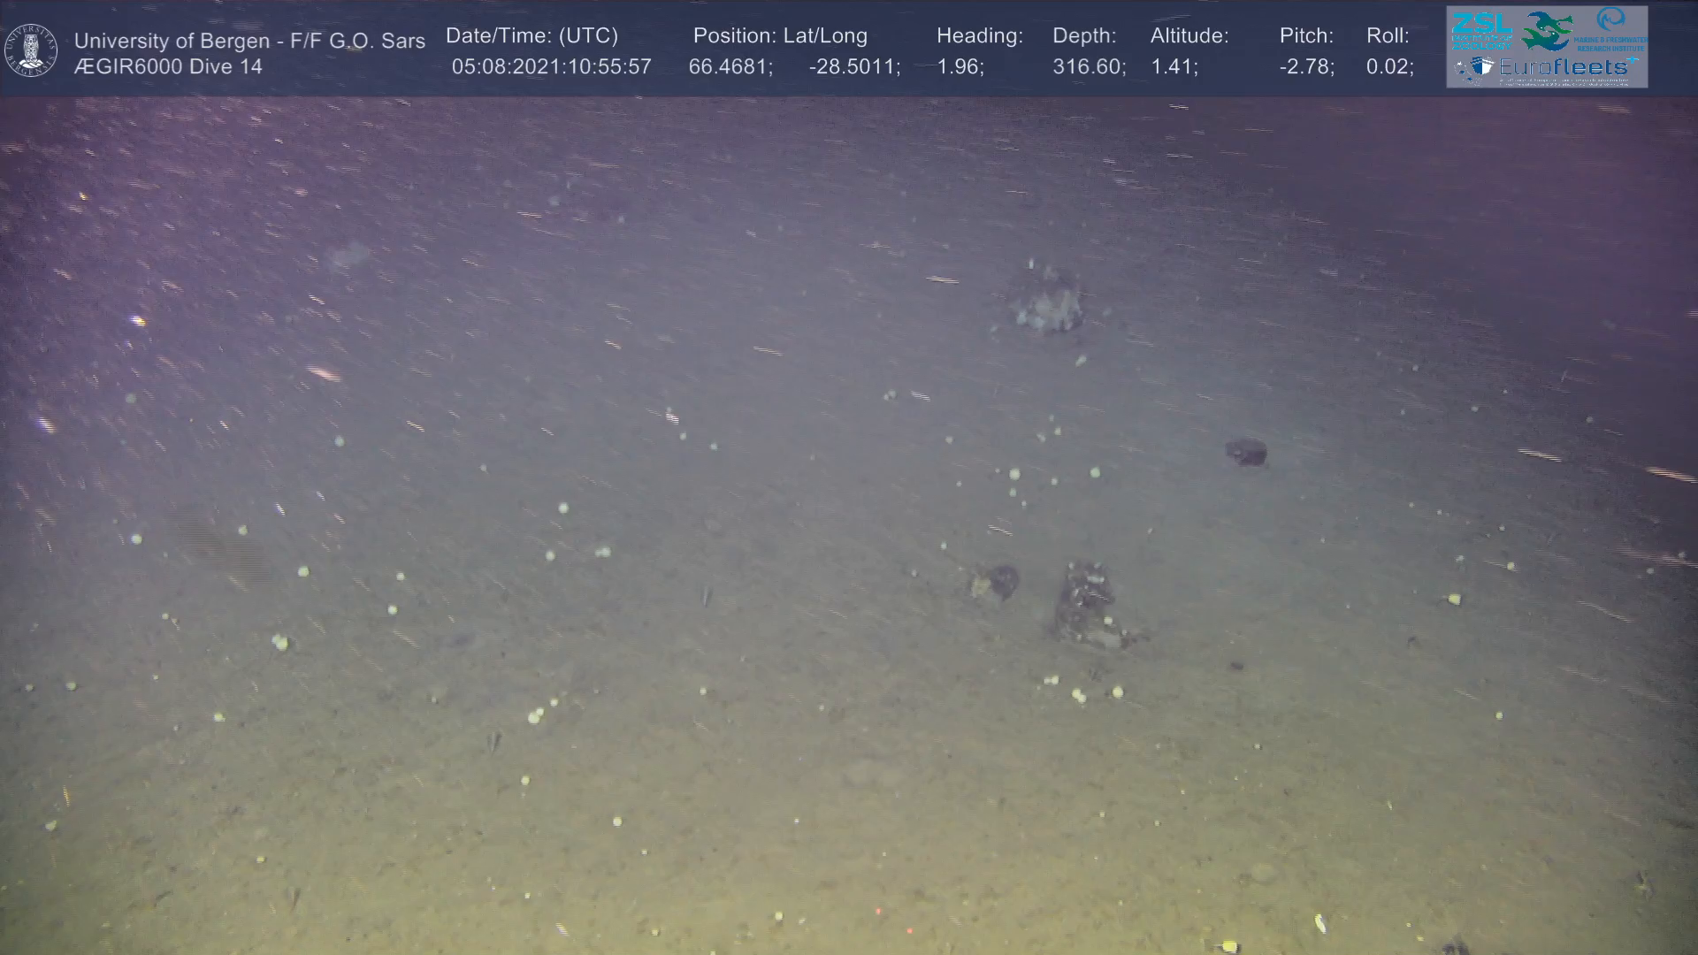This screenshot has height=955, width=1698.
Task: Click the Depth value 316.60
Action: pyautogui.click(x=1088, y=66)
